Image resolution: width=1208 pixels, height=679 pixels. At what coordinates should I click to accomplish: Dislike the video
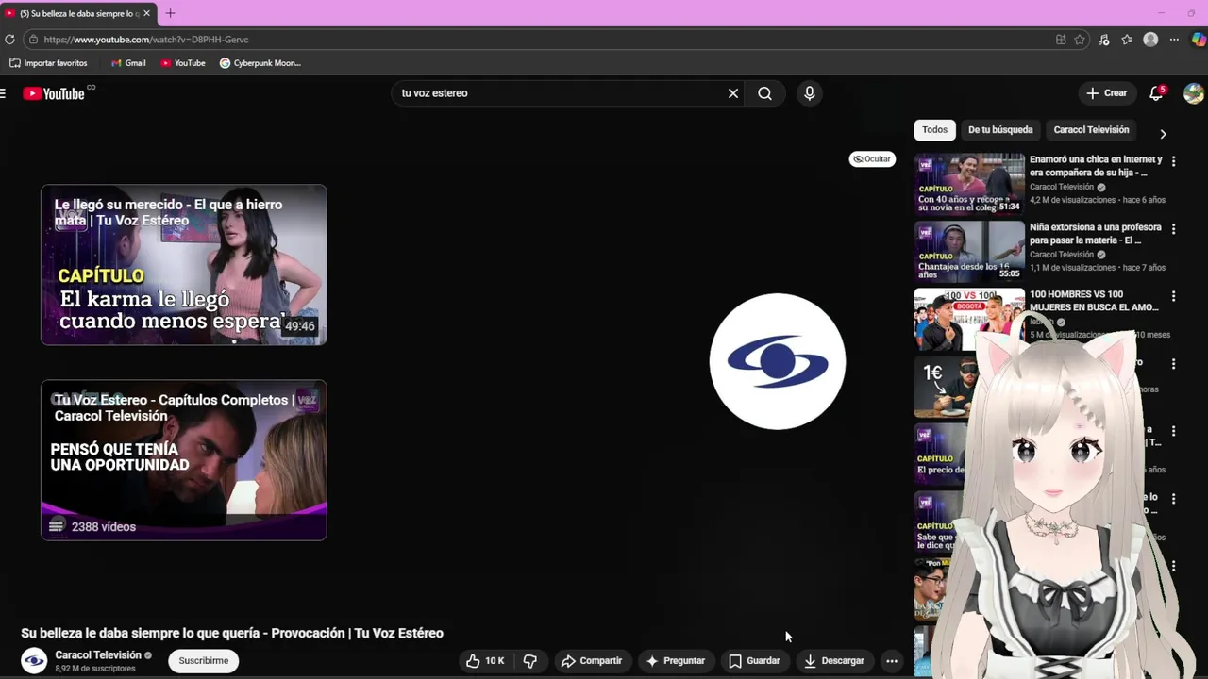pos(530,661)
